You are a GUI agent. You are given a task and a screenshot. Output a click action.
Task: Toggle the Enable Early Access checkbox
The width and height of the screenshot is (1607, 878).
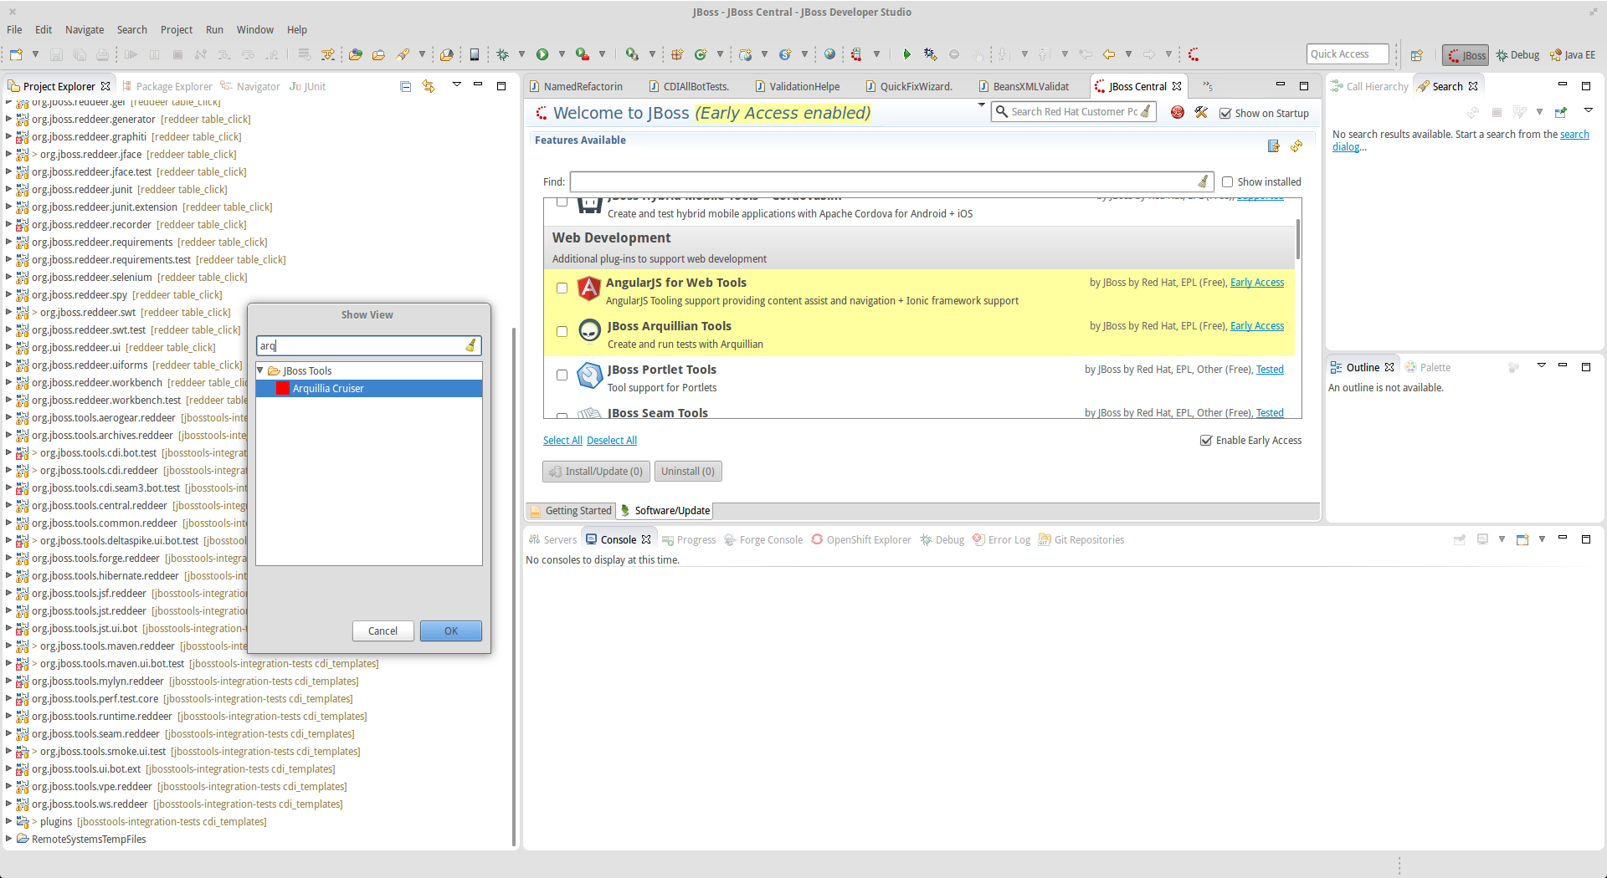coord(1206,441)
